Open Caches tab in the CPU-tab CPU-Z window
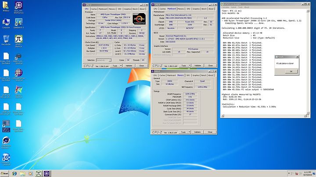This screenshot has width=316, height=177. (x=94, y=9)
